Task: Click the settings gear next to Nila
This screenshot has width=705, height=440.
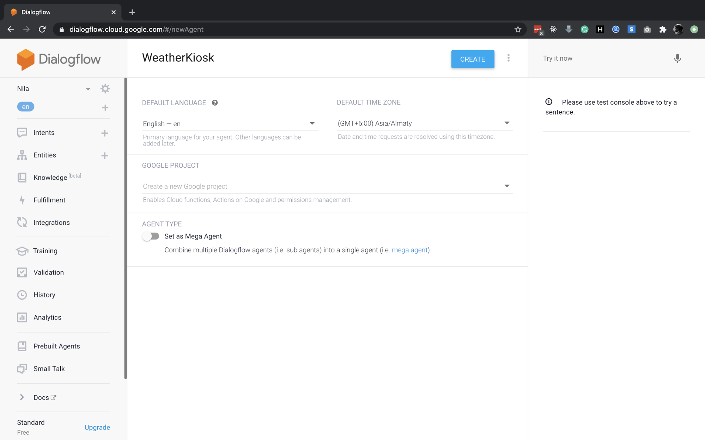Action: (x=105, y=88)
